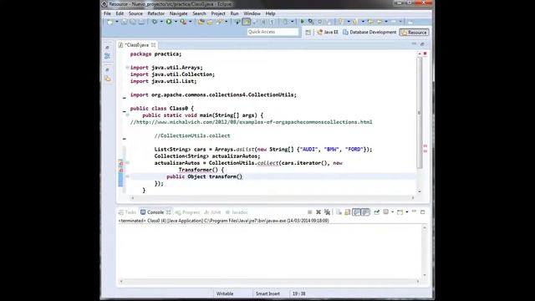Click the Open Perspective icon
The height and width of the screenshot is (301, 535).
[308, 32]
